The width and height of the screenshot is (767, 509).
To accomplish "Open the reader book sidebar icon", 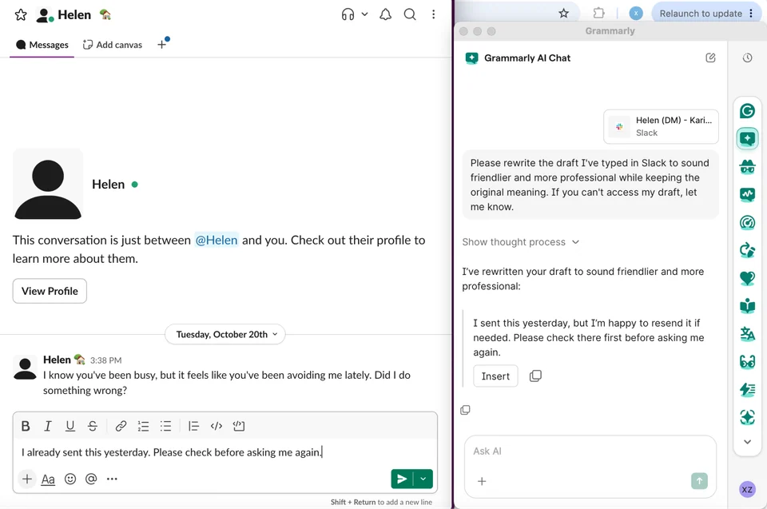I will (748, 306).
